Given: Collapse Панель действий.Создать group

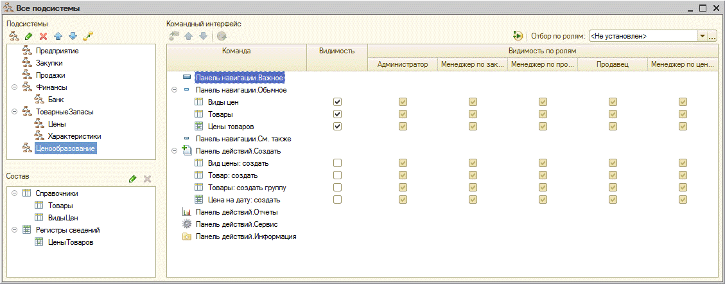Looking at the screenshot, I should pyautogui.click(x=174, y=151).
